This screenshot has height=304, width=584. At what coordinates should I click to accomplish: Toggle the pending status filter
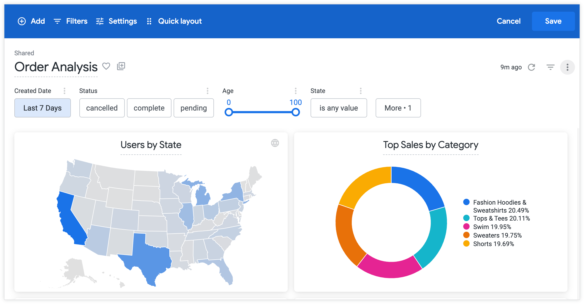click(194, 108)
